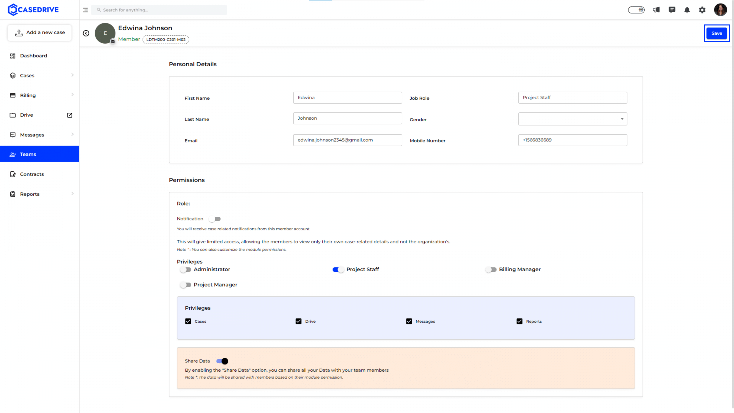The image size is (734, 413).
Task: Go to Dashboard in sidebar
Action: (x=40, y=56)
